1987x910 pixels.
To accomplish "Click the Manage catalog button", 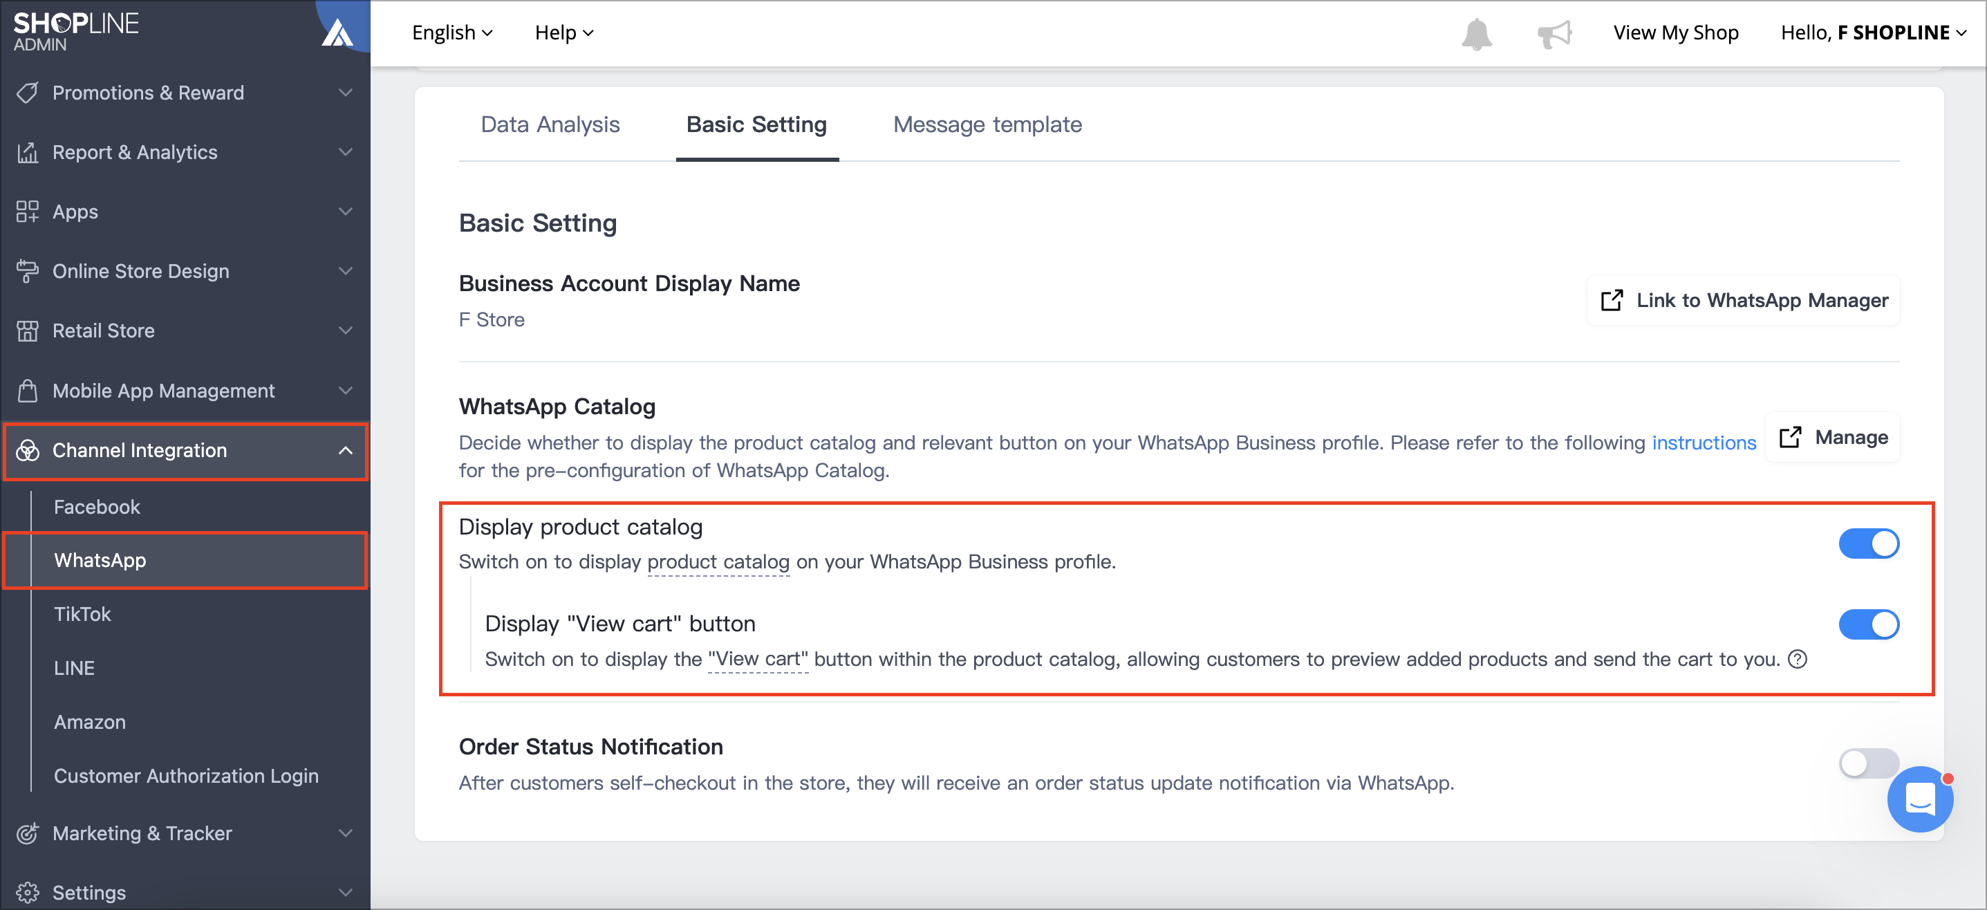I will 1833,437.
